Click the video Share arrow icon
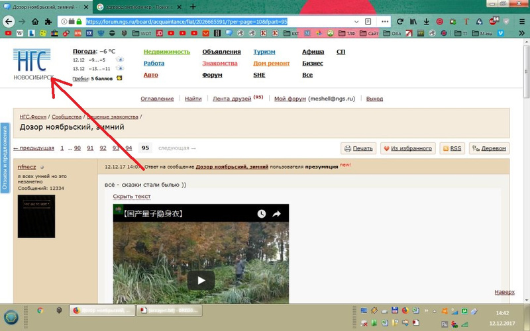This screenshot has width=530, height=331. (277, 214)
